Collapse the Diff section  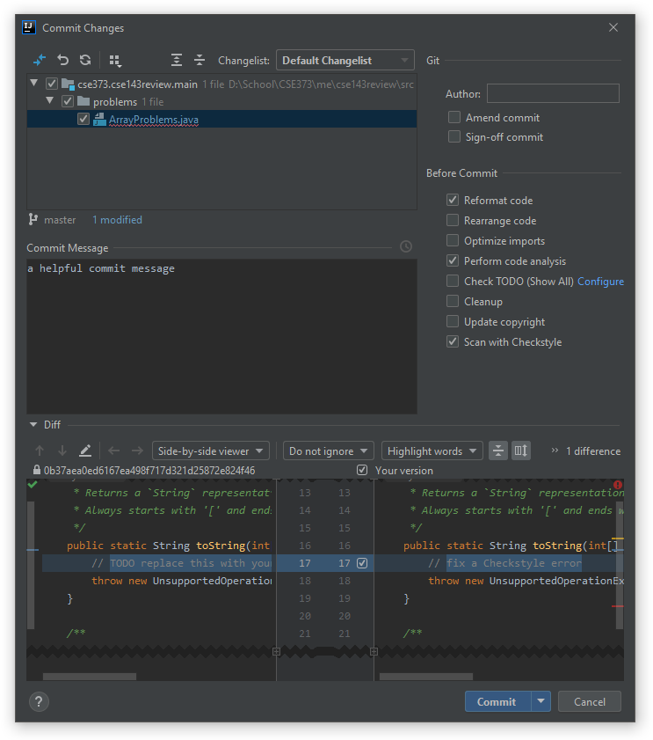pyautogui.click(x=33, y=425)
